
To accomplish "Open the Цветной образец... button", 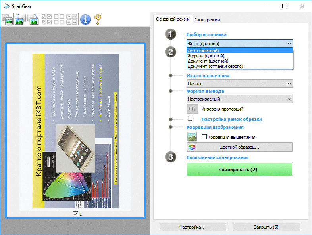I will pyautogui.click(x=240, y=147).
